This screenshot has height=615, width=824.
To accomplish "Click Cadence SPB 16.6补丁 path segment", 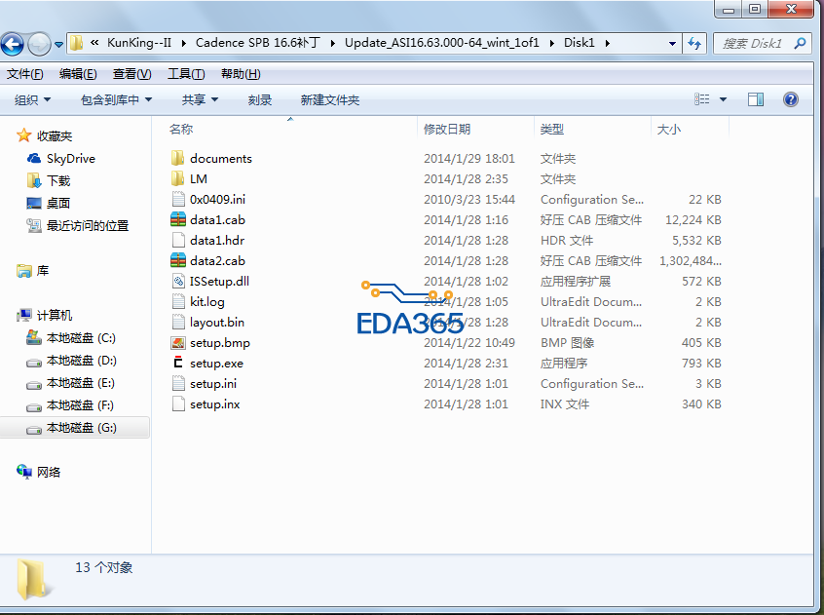I will click(x=257, y=43).
